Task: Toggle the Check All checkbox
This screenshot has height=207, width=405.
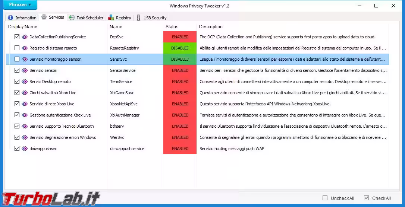Action: (x=366, y=198)
